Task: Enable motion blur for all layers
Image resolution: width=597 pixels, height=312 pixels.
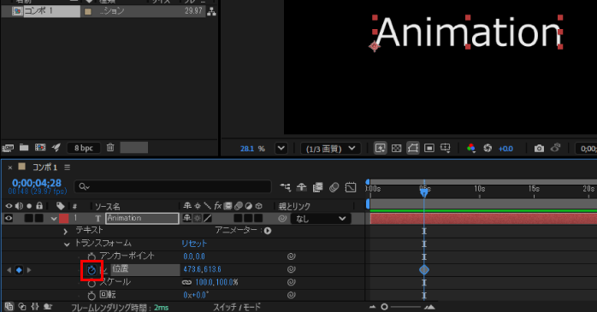Action: coord(334,187)
